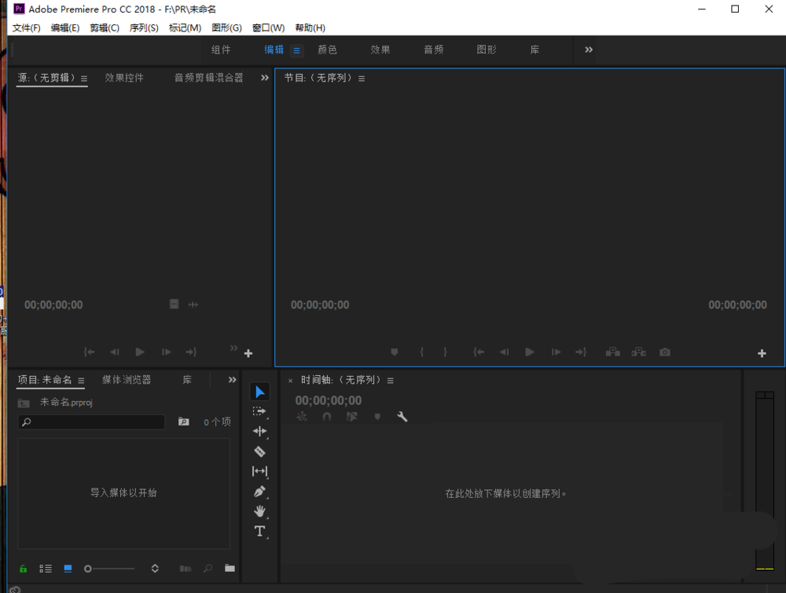Select the Hand tool
Screen dimensions: 786x593
tap(259, 511)
